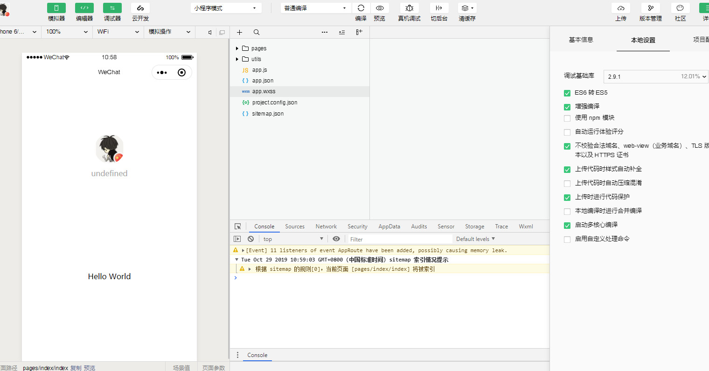The image size is (709, 371).
Task: Open the WiFi network dropdown
Action: [118, 32]
